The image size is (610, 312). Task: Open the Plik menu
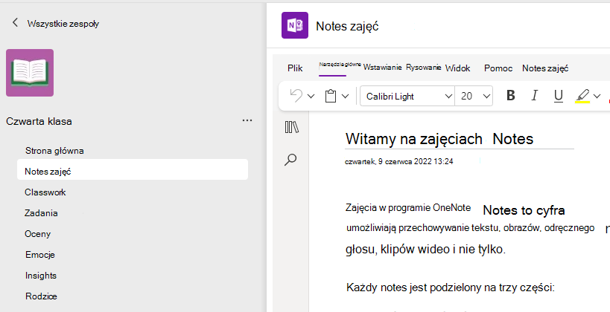[295, 68]
